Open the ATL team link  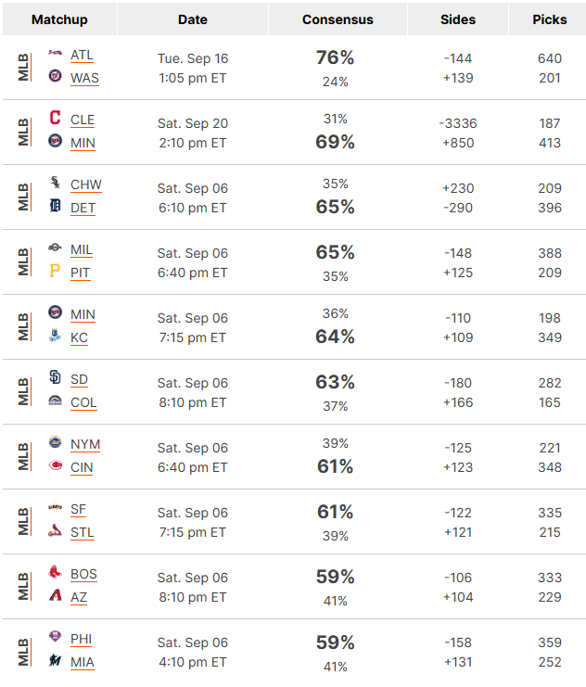(82, 56)
